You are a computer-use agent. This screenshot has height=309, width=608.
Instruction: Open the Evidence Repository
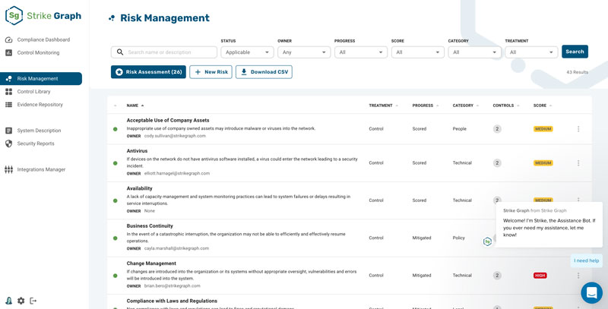click(x=34, y=105)
